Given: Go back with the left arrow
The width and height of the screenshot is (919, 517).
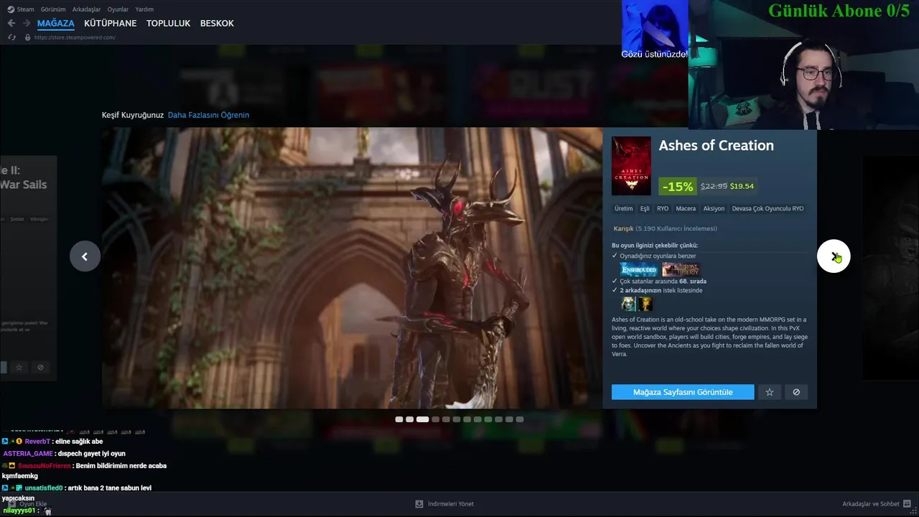Looking at the screenshot, I should tap(11, 24).
